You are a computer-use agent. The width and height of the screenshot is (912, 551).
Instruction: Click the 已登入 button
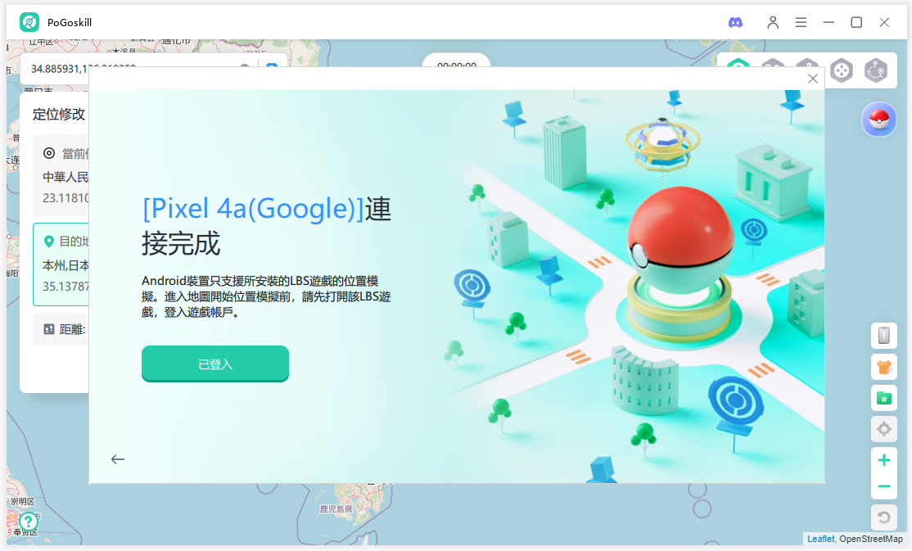click(215, 364)
